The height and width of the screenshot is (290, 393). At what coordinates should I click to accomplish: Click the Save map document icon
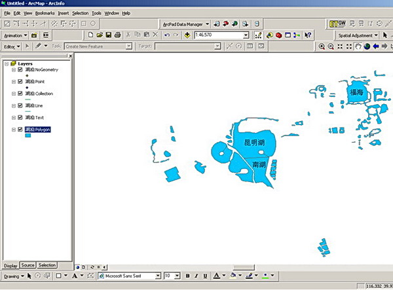point(109,35)
